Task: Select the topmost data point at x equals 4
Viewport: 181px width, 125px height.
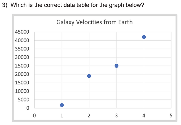Action: point(144,37)
